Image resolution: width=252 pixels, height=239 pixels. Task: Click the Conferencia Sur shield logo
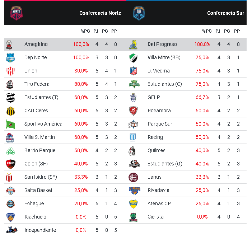click(139, 13)
